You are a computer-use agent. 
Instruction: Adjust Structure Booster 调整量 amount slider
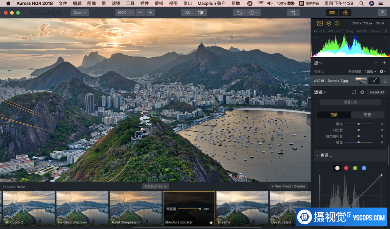[x=190, y=209]
